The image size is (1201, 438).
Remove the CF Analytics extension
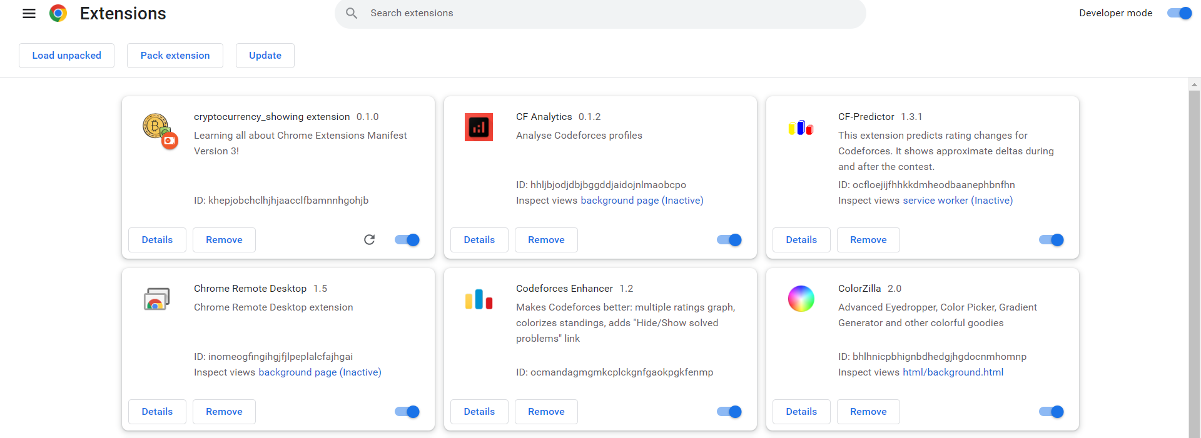pyautogui.click(x=546, y=240)
